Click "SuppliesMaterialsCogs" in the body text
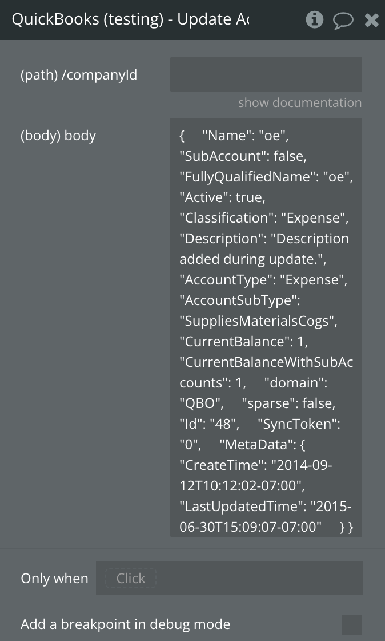Screen dimensions: 385x641 coord(258,321)
